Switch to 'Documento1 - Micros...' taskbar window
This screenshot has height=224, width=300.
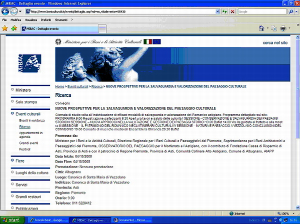[132, 220]
